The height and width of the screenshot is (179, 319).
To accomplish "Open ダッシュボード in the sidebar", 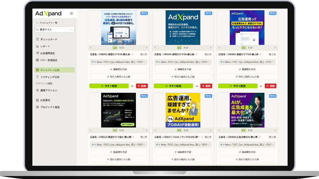I will [x=55, y=39].
